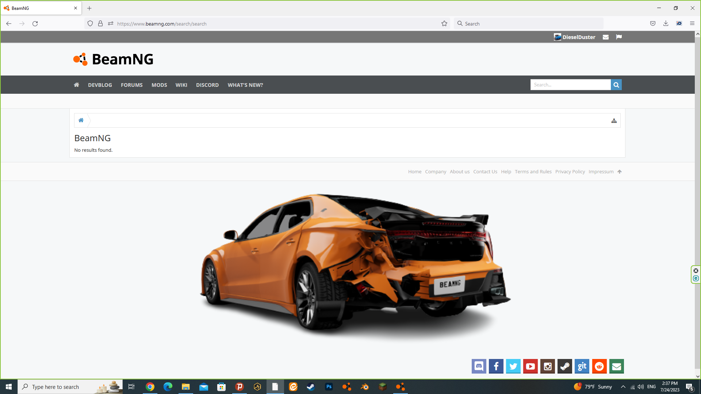701x394 pixels.
Task: Open the Windows Start menu
Action: [9, 387]
